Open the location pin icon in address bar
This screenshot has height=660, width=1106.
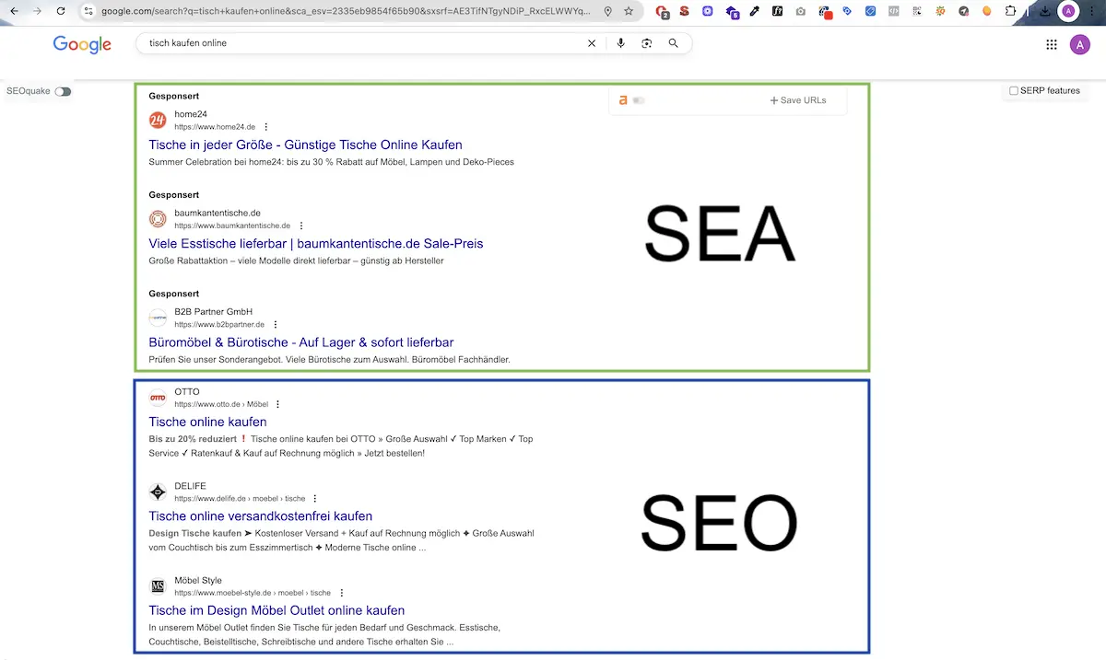pyautogui.click(x=607, y=11)
